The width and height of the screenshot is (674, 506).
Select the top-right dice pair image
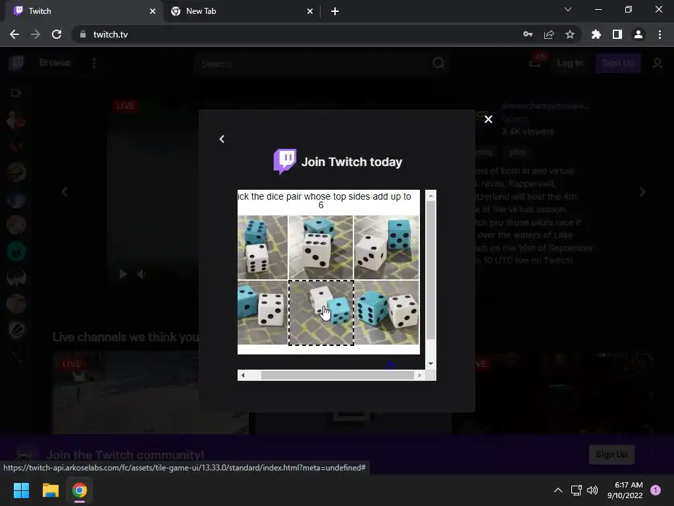pos(386,248)
